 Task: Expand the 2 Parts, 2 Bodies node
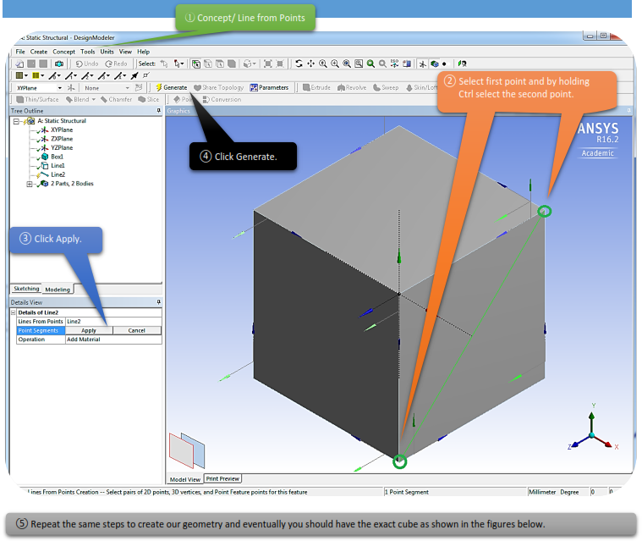[30, 184]
